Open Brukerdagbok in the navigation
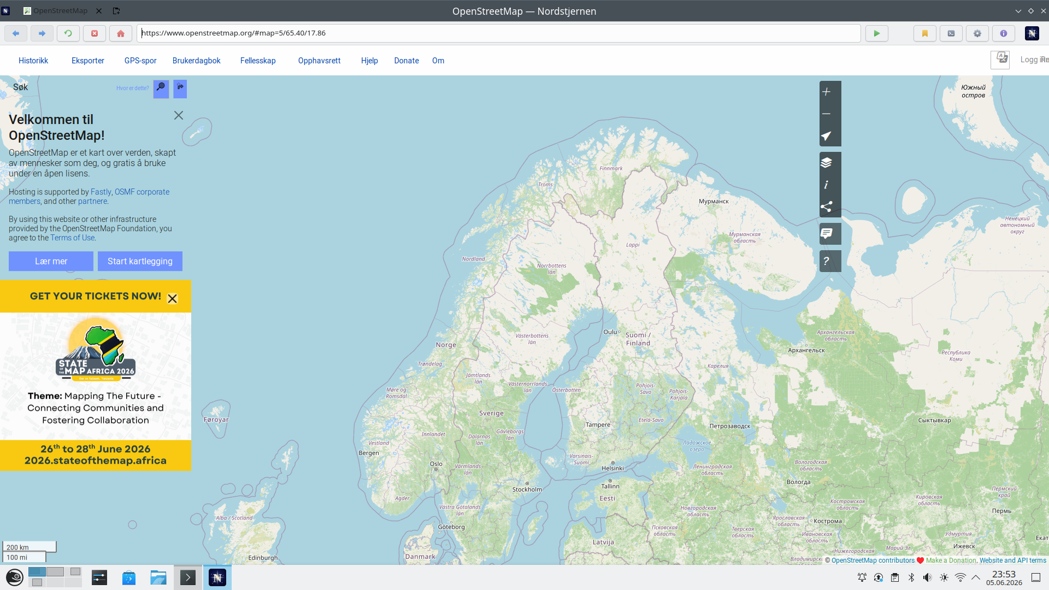Image resolution: width=1049 pixels, height=590 pixels. tap(197, 61)
